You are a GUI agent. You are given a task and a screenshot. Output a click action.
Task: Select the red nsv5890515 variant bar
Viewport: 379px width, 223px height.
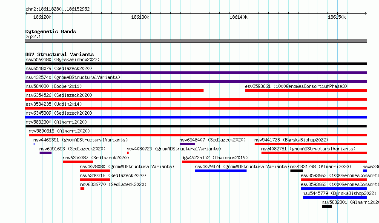click(x=198, y=135)
